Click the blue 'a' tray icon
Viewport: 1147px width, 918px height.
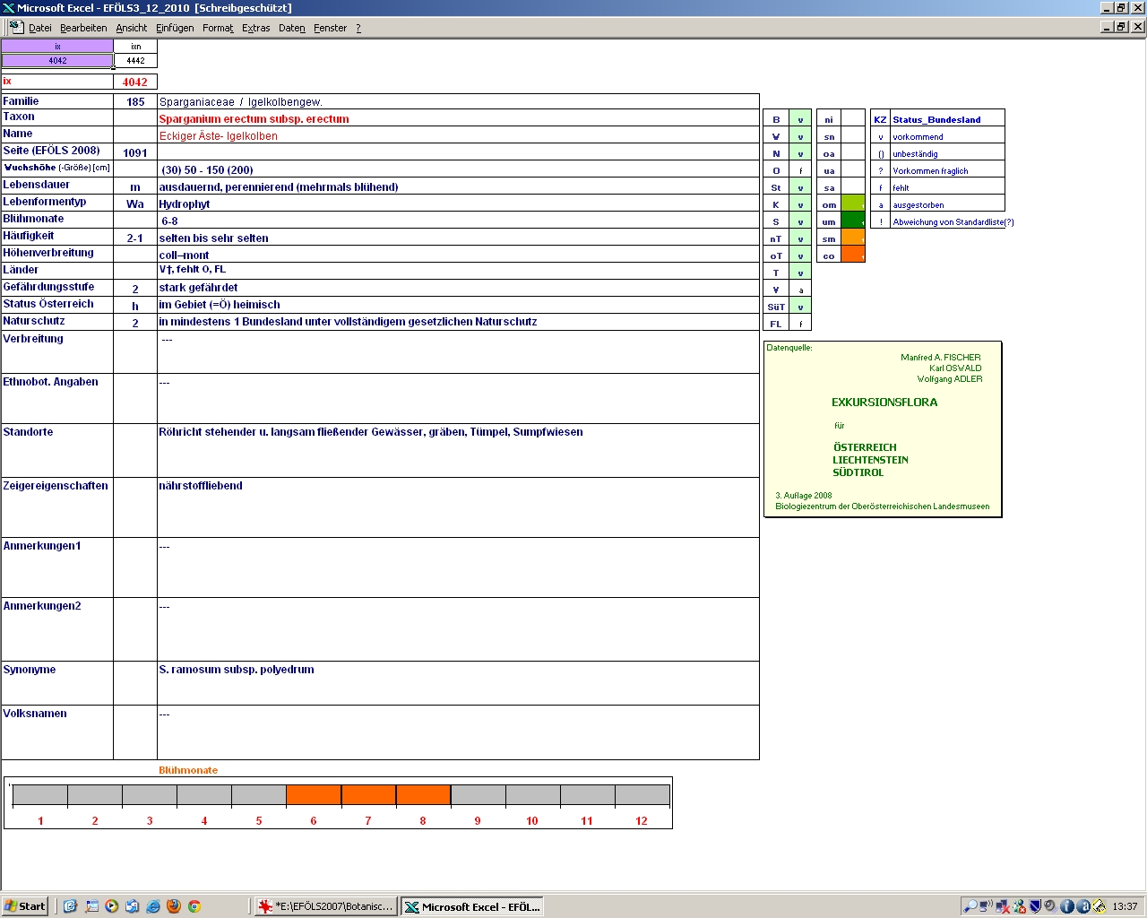point(1082,906)
